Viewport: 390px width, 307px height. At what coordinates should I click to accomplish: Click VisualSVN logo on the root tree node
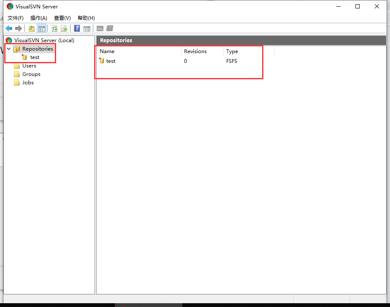coord(9,40)
